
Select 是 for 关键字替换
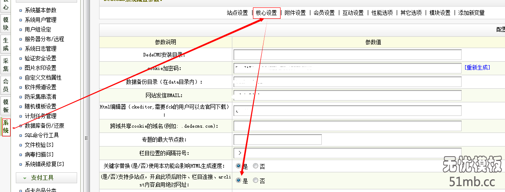tap(238, 166)
